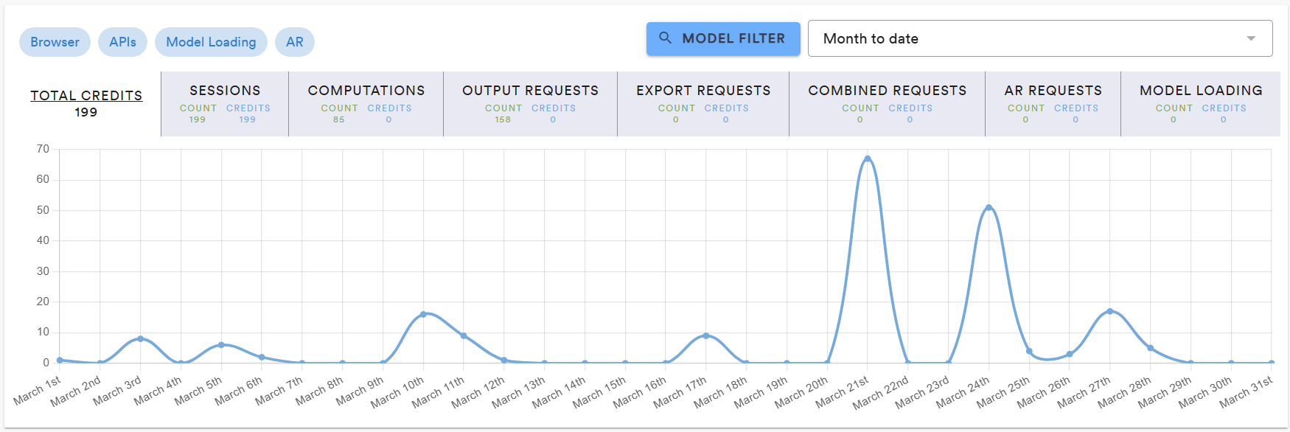Toggle the Browser filter chip
This screenshot has height=432, width=1290.
(55, 42)
